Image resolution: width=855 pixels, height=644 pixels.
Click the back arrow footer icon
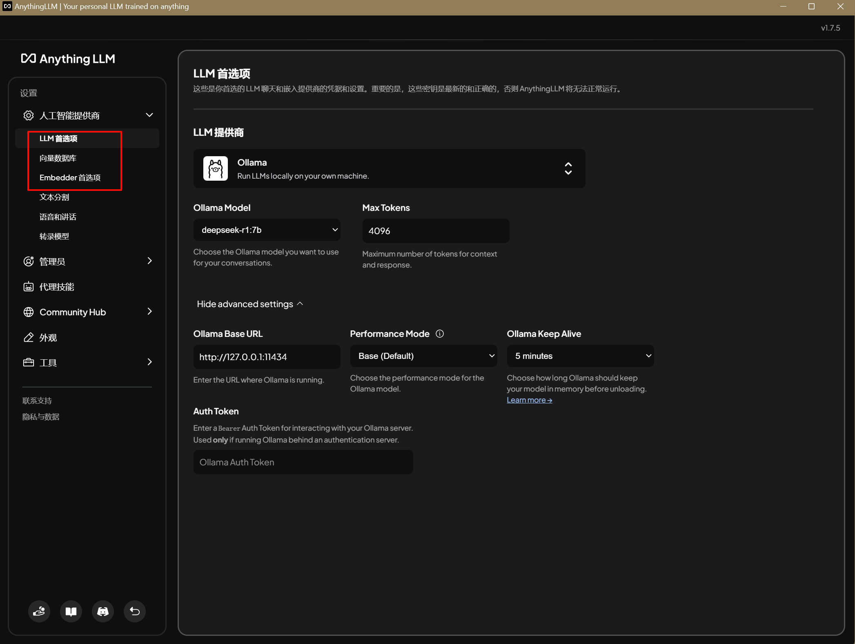[135, 611]
